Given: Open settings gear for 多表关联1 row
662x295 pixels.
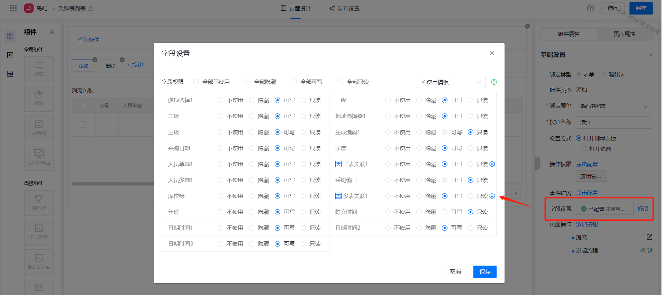Looking at the screenshot, I should tap(492, 196).
